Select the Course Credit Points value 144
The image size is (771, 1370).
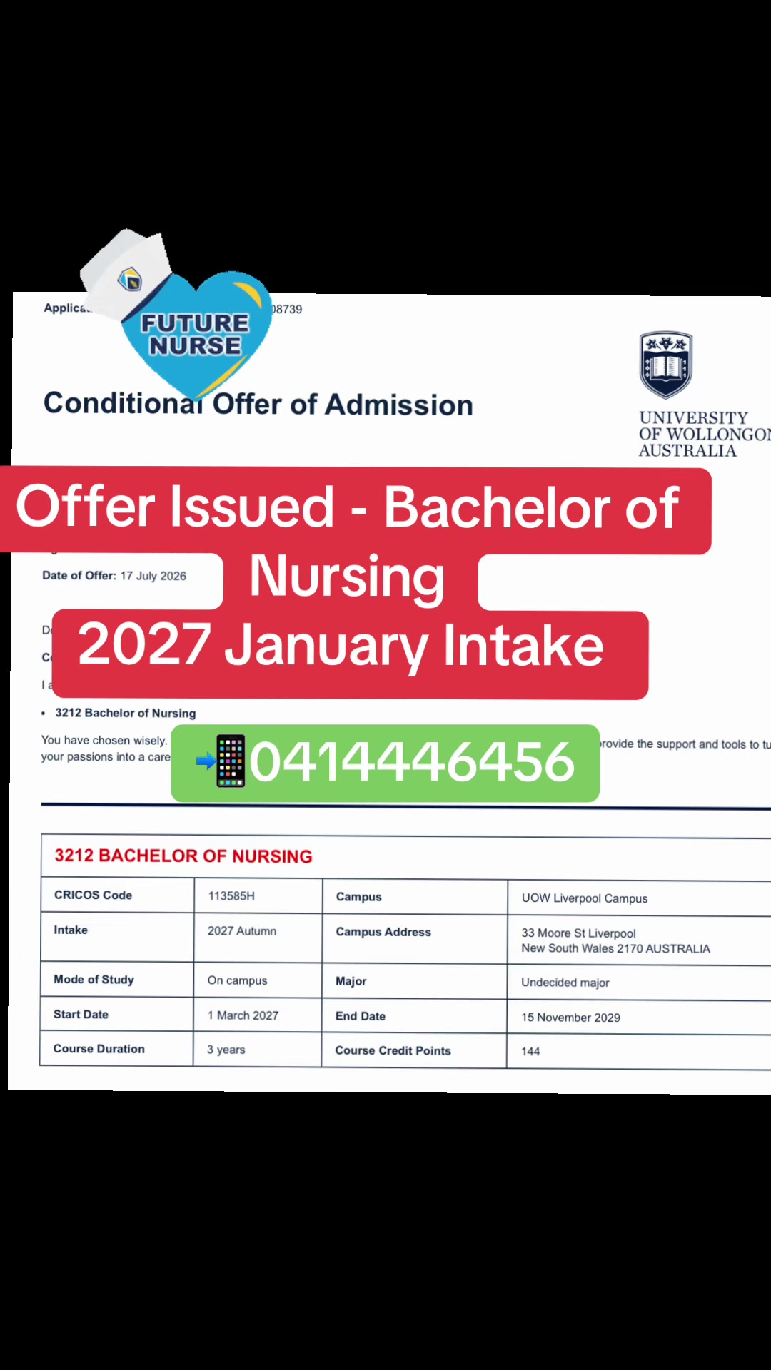coord(530,1052)
